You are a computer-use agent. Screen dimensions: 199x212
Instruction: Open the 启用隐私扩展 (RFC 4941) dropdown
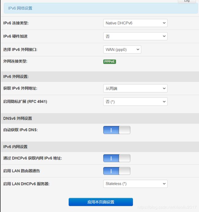click(x=135, y=102)
